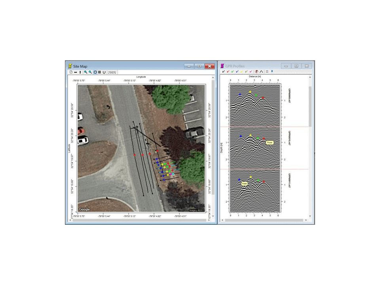Click scroll left arrow in GPR Profiles horizontal scrollbar
The height and width of the screenshot is (285, 380).
click(222, 220)
